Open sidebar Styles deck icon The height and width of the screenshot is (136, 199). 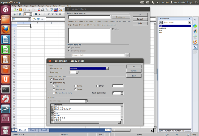pyautogui.click(x=195, y=31)
